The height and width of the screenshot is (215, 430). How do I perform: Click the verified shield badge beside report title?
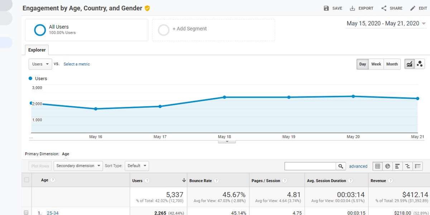coord(147,8)
